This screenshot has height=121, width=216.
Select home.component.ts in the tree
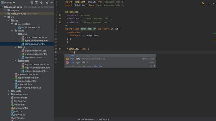35,44
